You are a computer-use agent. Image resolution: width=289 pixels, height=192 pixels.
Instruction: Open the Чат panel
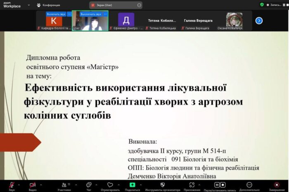coord(89,185)
